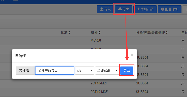
Task: Click the 2CT10-M2F specification cell
Action: (x=99, y=83)
